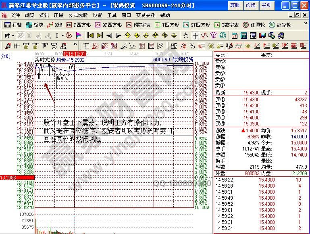Image resolution: width=310 pixels, height=234 pixels.
Task: Click the 论坛 forum button
Action: [x=250, y=5]
